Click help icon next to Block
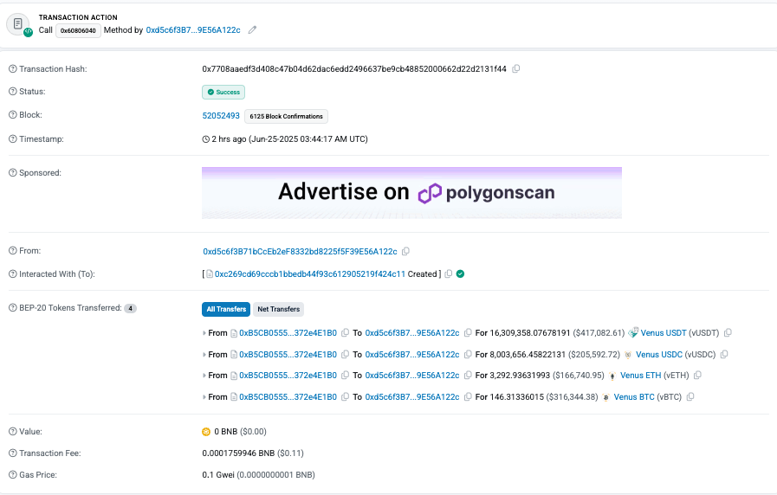 coord(13,114)
